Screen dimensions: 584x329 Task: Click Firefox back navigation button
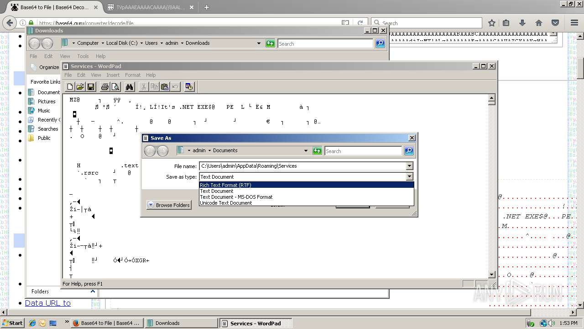9,22
